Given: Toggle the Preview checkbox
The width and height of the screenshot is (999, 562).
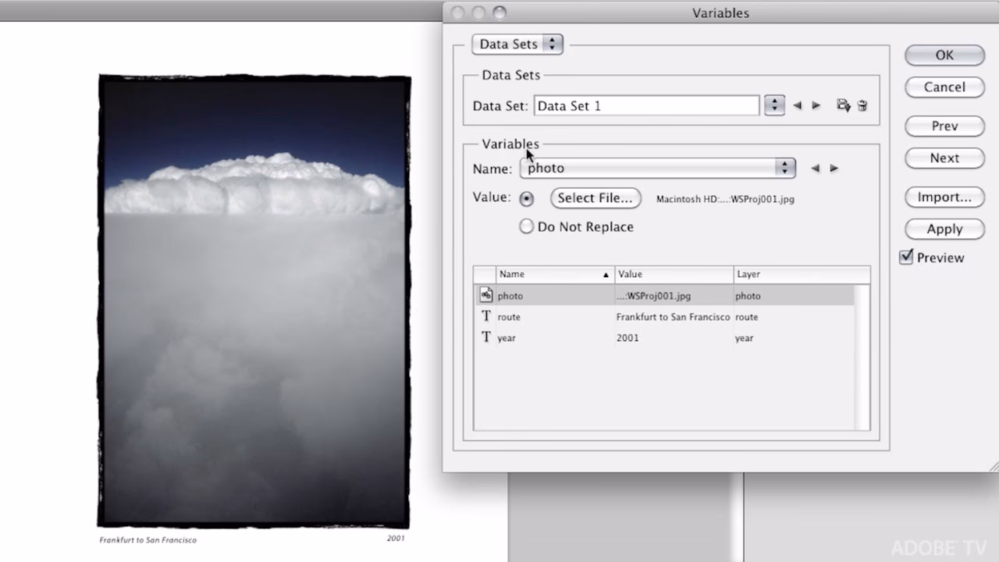Looking at the screenshot, I should point(907,257).
